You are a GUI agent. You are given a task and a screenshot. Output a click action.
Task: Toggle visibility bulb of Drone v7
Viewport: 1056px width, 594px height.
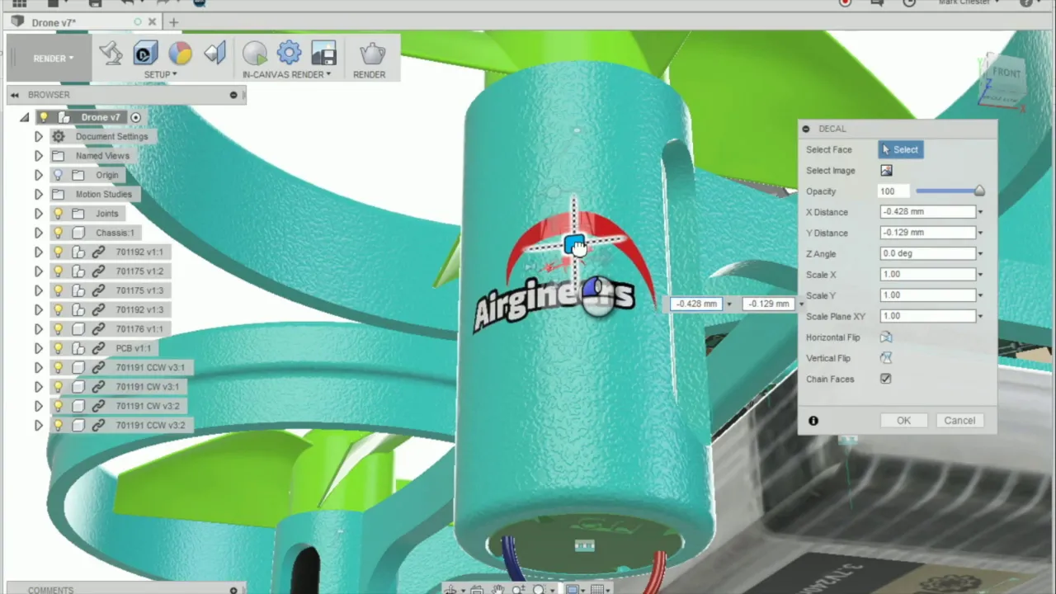click(45, 117)
